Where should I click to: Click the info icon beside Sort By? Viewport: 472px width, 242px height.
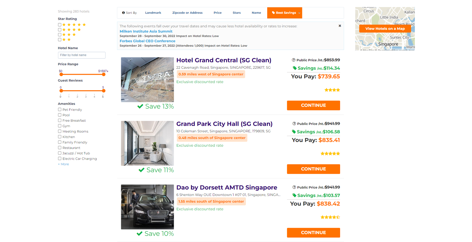click(x=123, y=13)
